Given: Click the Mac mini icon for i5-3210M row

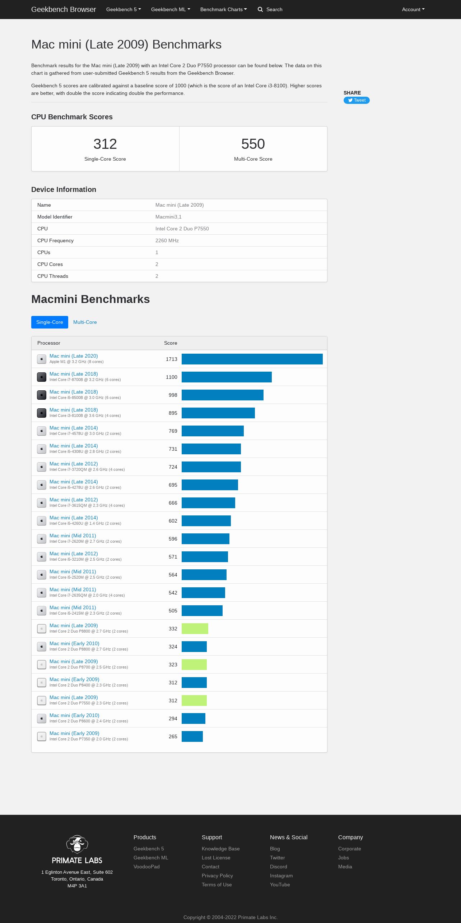Looking at the screenshot, I should tap(42, 557).
